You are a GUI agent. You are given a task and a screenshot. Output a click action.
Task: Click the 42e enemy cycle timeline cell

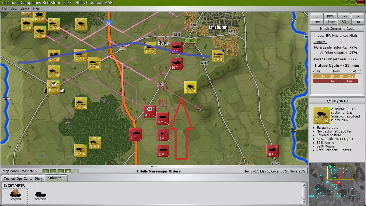point(349,81)
